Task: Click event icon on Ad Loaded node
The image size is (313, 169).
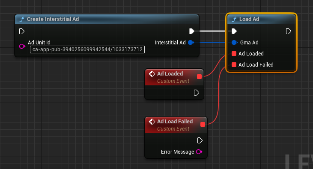Action: tap(152, 74)
